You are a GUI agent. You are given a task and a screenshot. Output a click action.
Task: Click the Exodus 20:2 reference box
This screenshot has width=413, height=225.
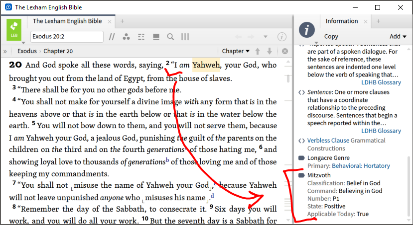(x=67, y=36)
